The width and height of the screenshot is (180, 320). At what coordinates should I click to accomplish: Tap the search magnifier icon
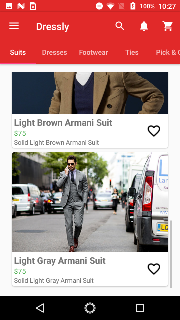point(120,26)
